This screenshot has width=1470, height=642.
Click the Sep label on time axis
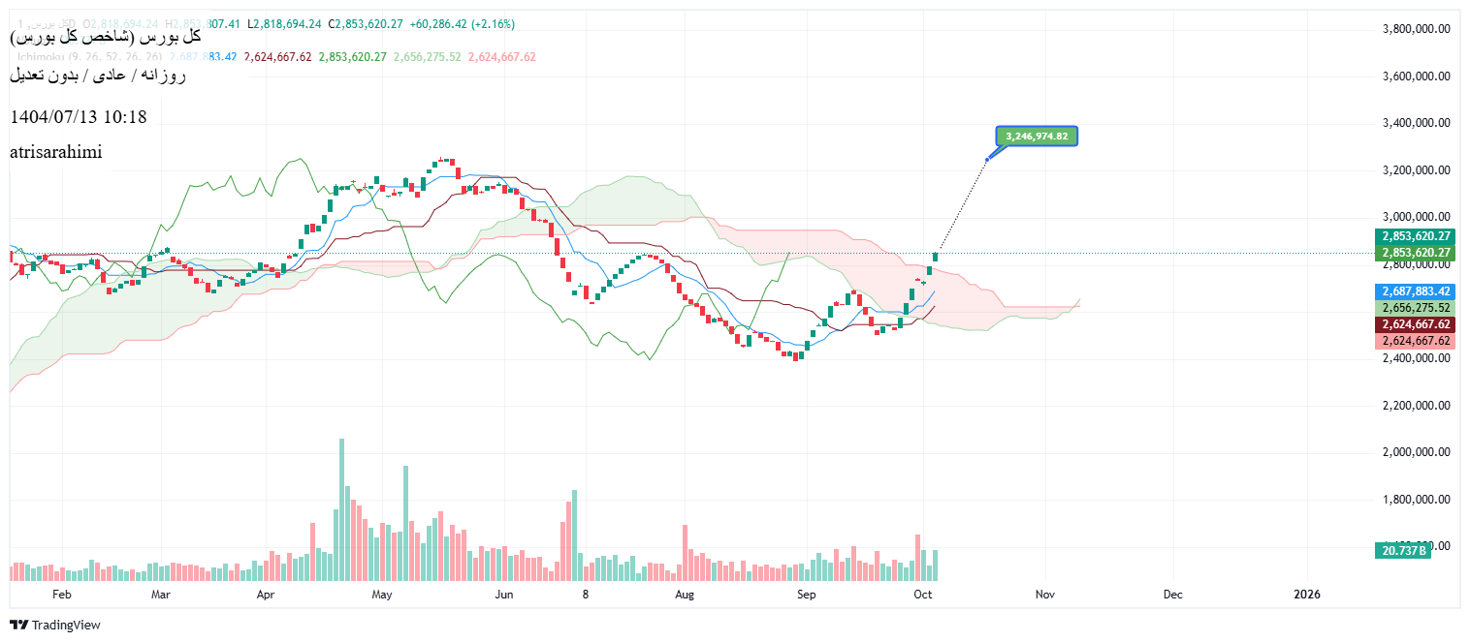coord(807,594)
